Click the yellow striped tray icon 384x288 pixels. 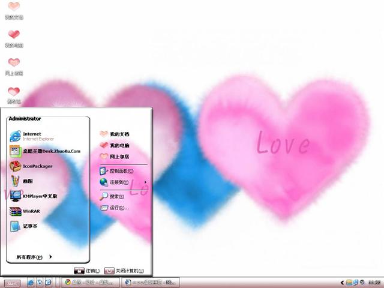point(349,283)
